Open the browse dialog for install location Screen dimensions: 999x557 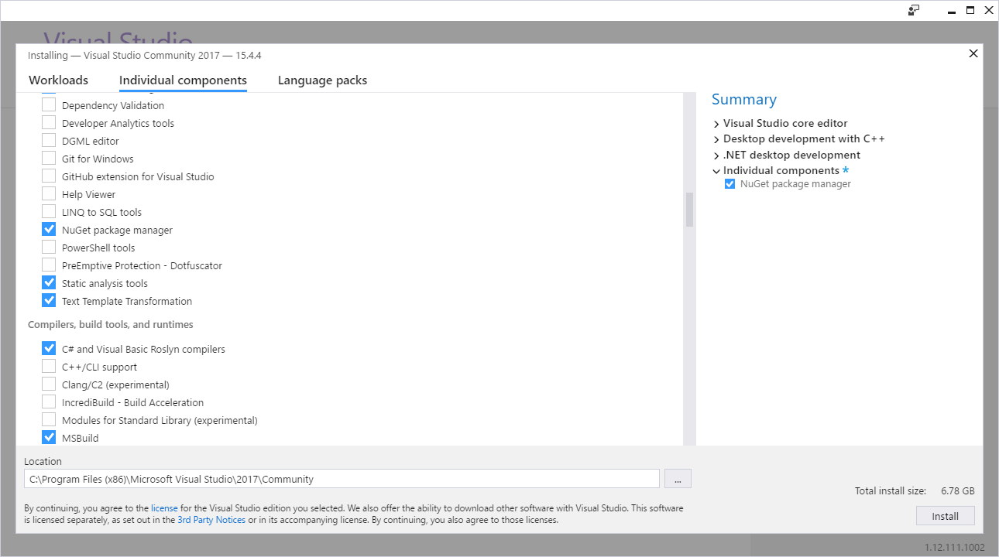(678, 478)
